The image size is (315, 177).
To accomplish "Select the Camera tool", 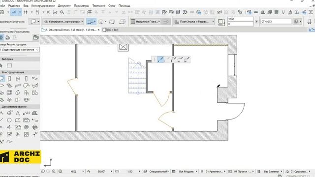I will coord(9,134).
